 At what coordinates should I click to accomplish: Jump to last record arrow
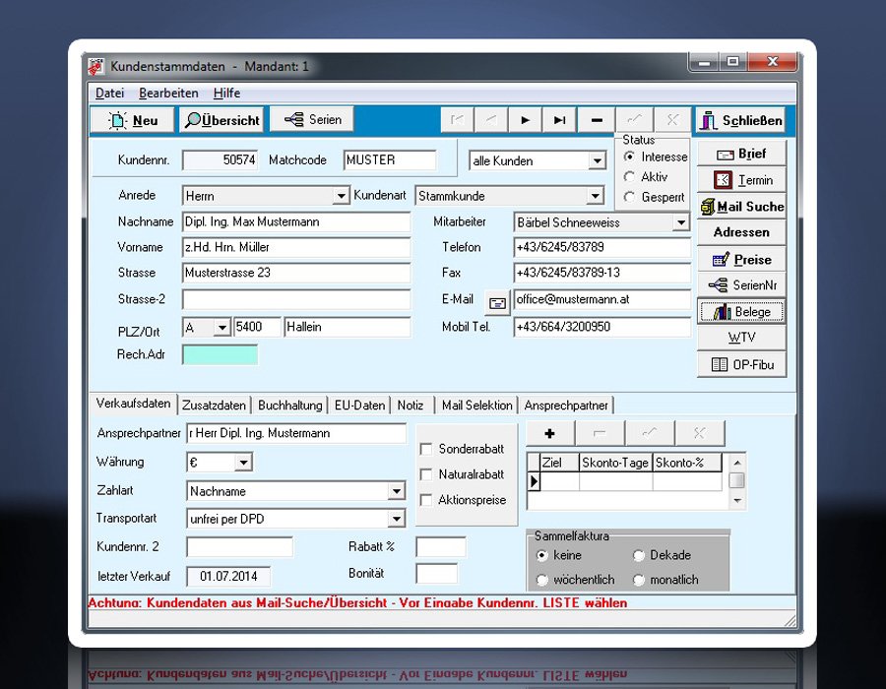click(x=559, y=120)
